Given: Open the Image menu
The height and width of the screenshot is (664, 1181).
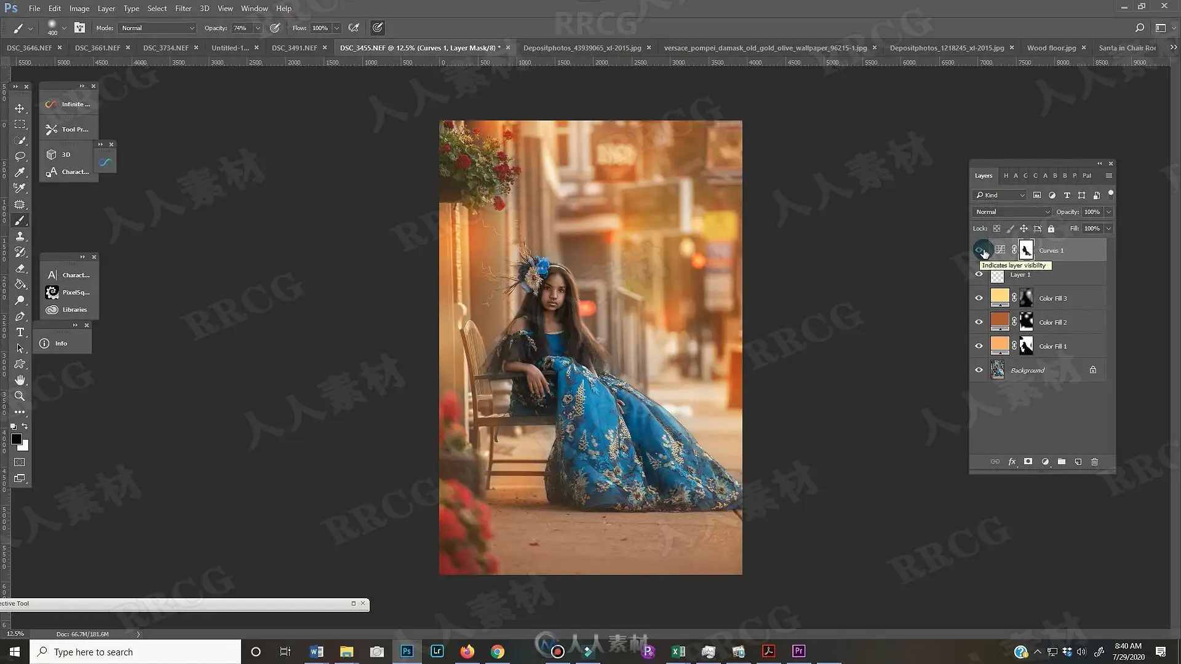Looking at the screenshot, I should (x=79, y=8).
